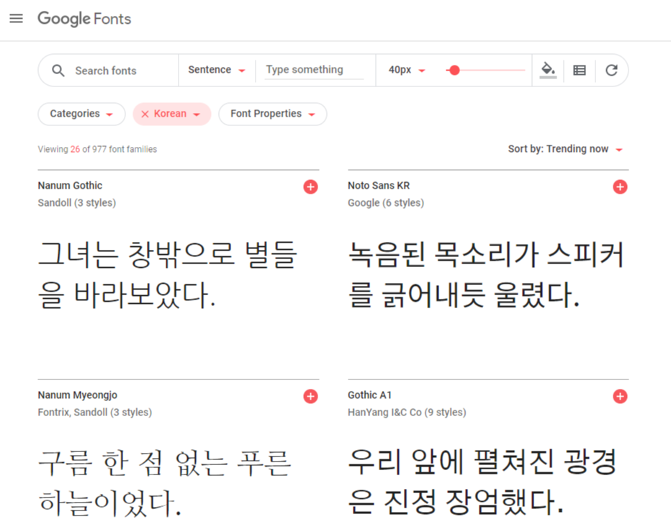Open the Sentence preview text dropdown
The width and height of the screenshot is (671, 522).
[x=217, y=70]
